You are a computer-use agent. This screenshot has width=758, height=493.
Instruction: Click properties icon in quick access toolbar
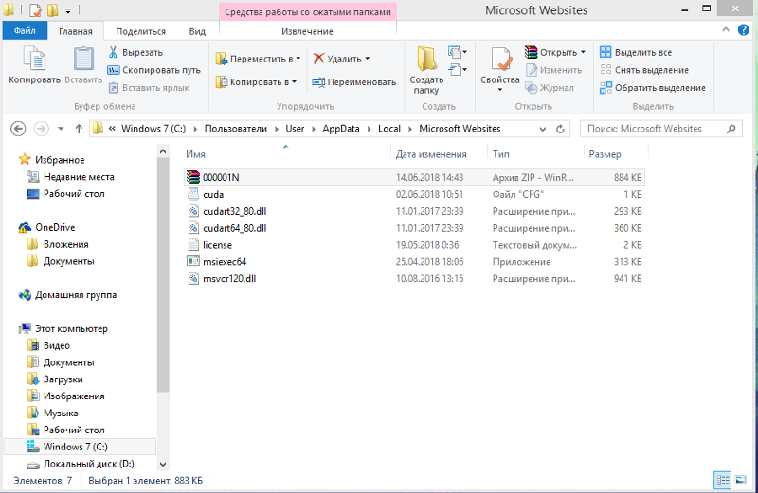(35, 9)
